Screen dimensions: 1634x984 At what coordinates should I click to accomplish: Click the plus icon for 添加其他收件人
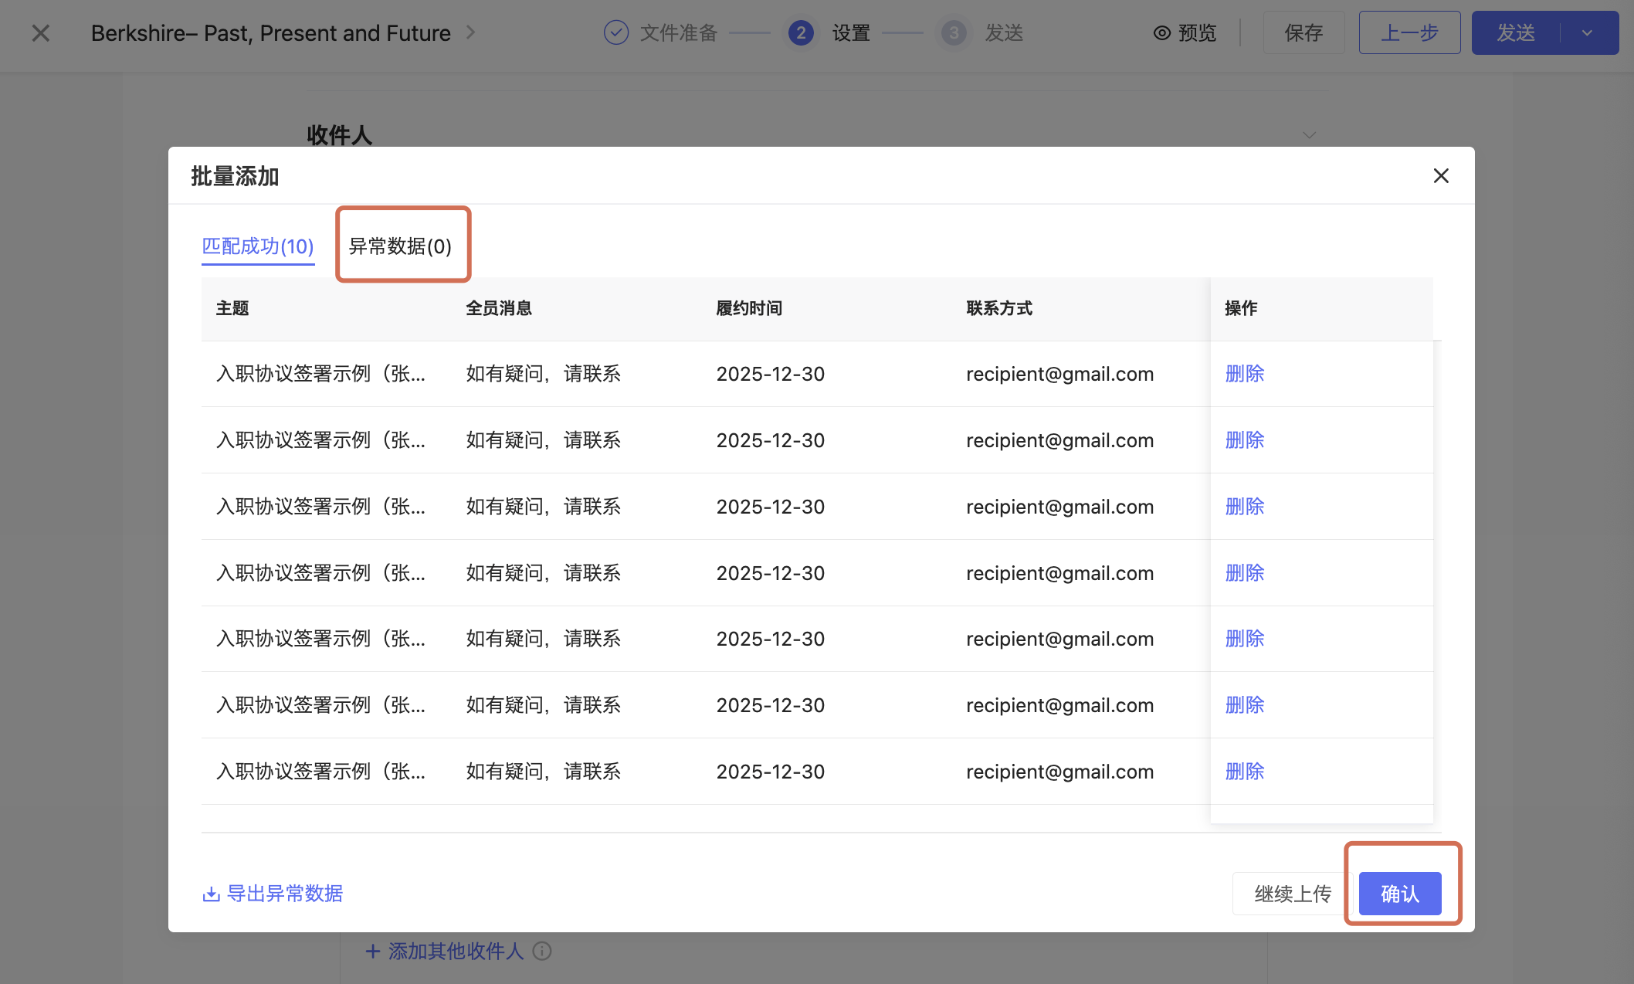point(373,951)
